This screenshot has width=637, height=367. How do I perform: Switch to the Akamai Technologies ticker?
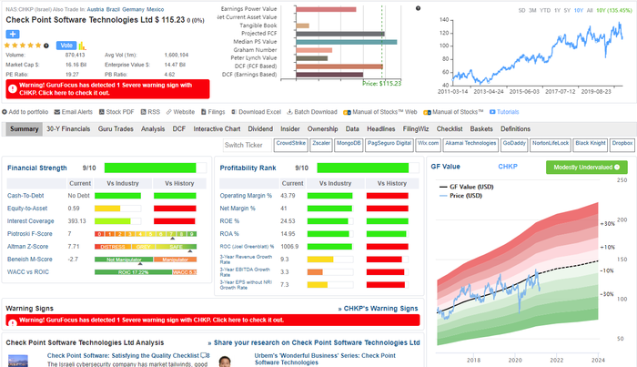470,145
